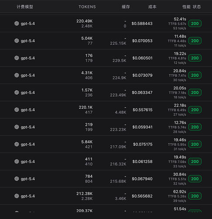212x219 pixels.
Task: Click the 200 status badge in the 12.76s row
Action: (195, 127)
